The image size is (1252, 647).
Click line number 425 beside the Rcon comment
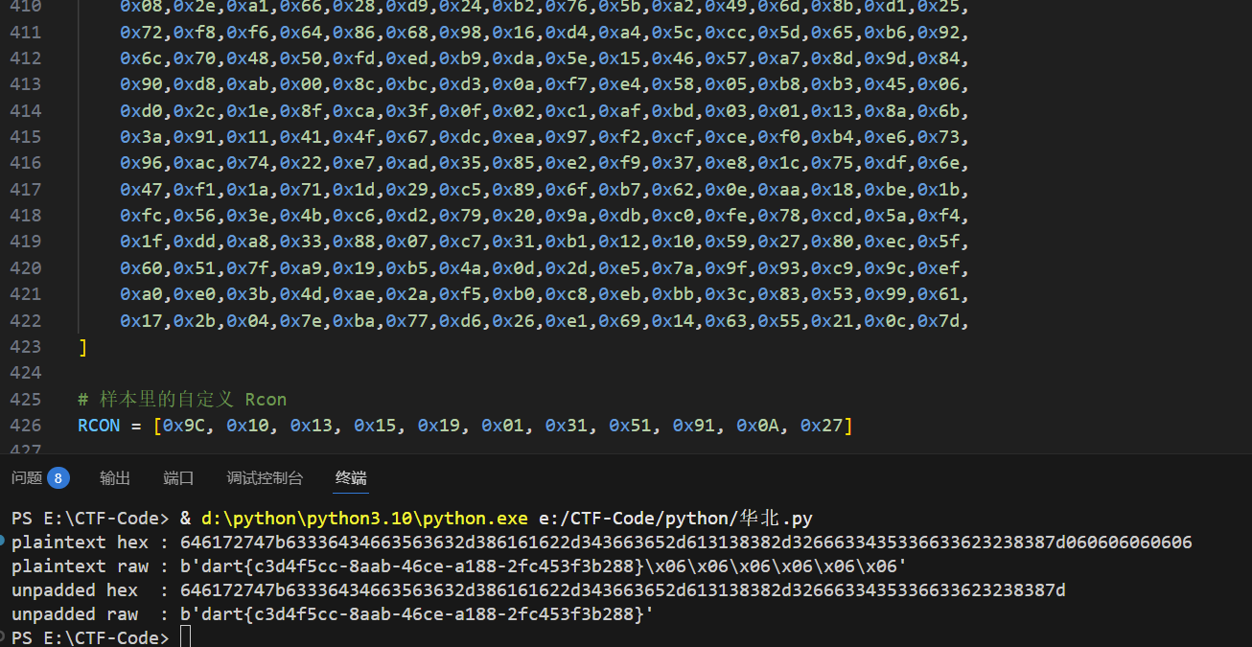point(25,399)
